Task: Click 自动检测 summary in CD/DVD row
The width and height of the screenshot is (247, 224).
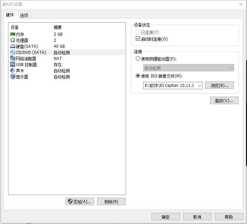Action: [x=62, y=53]
